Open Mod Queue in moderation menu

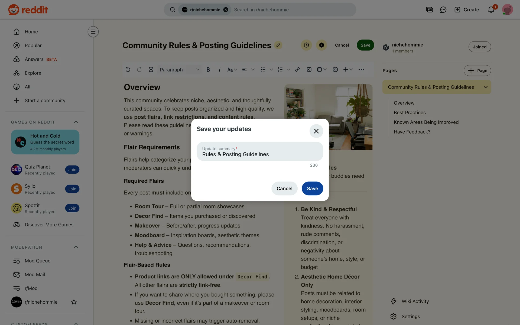pyautogui.click(x=37, y=261)
